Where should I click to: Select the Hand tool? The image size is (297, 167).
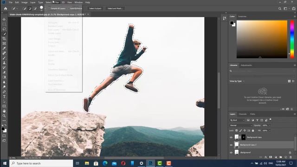[4, 111]
